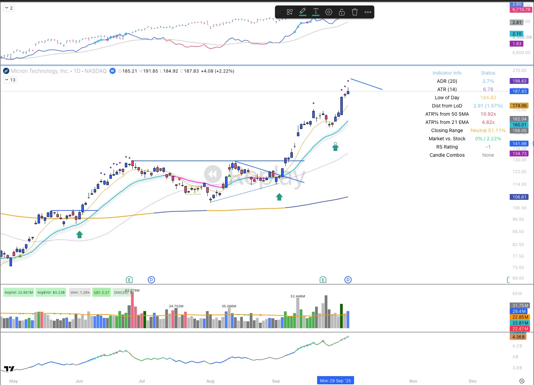Click the 141.98 blue price label
The width and height of the screenshot is (534, 385).
519,143
